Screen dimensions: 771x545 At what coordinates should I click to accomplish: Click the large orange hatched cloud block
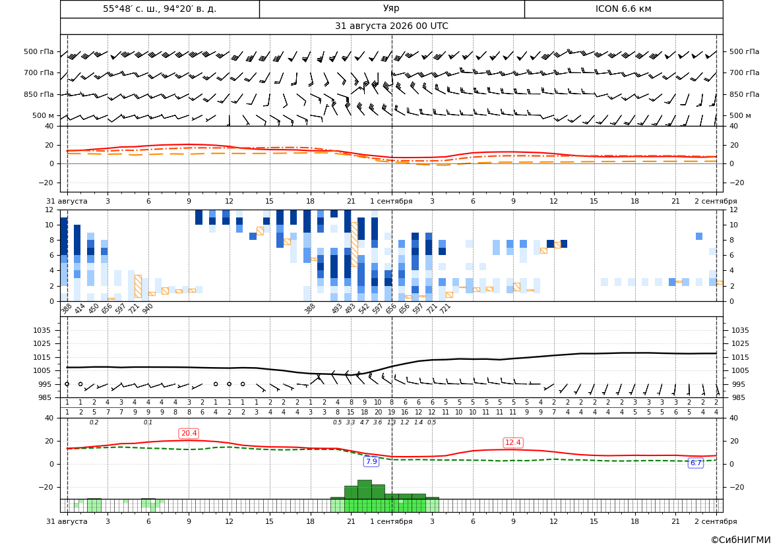click(354, 244)
